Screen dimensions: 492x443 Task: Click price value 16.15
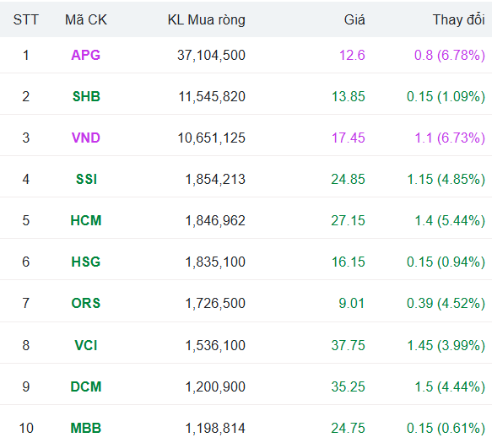[349, 262]
